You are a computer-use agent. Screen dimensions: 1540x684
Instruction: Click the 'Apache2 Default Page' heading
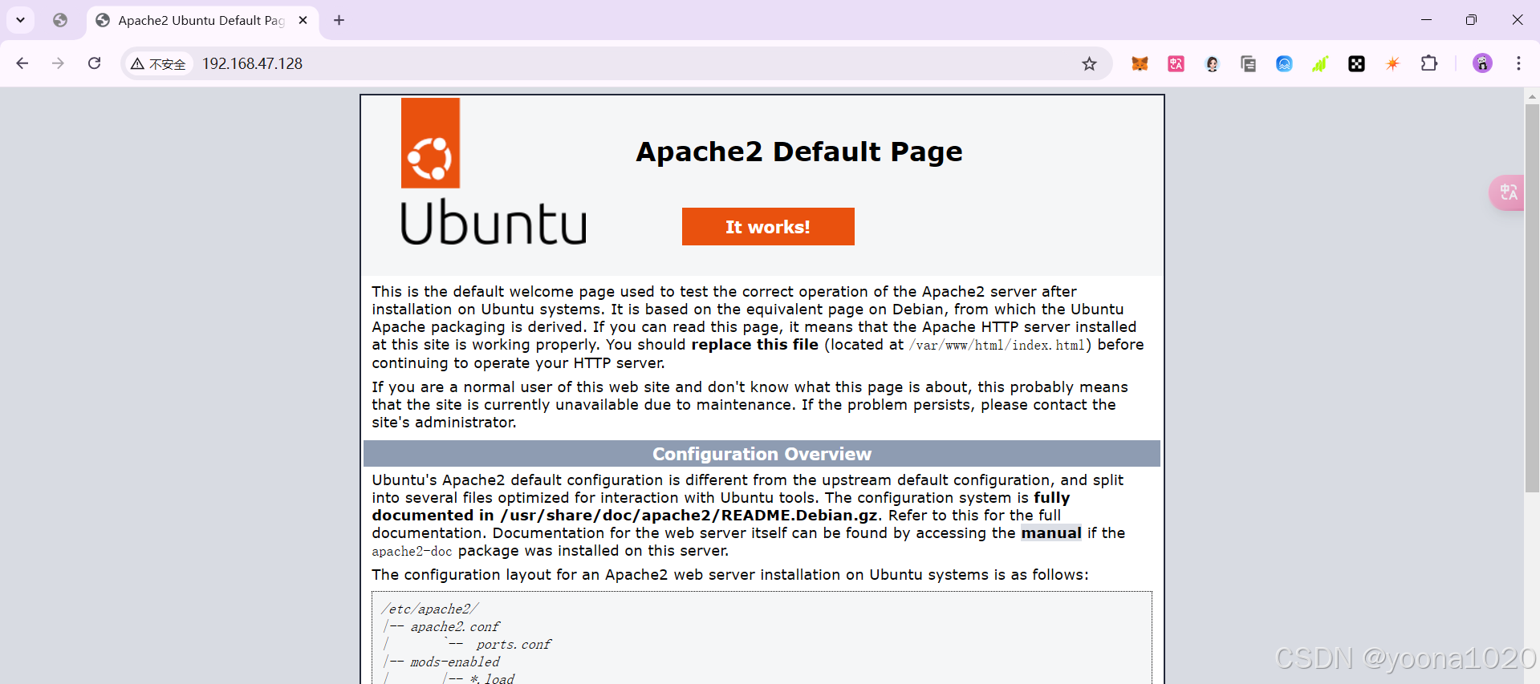pyautogui.click(x=799, y=152)
